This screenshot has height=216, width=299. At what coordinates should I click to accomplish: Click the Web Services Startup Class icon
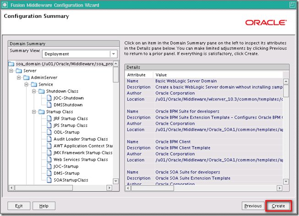[x=49, y=159]
